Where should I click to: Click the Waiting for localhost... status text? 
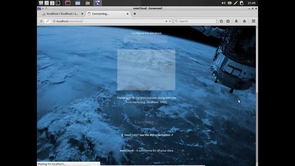(x=52, y=164)
